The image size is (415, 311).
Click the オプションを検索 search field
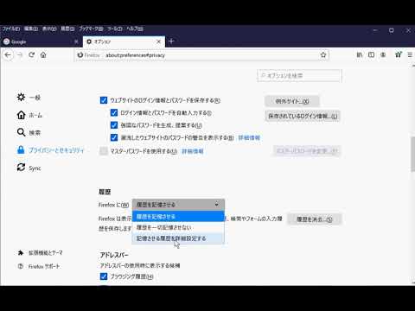point(299,76)
